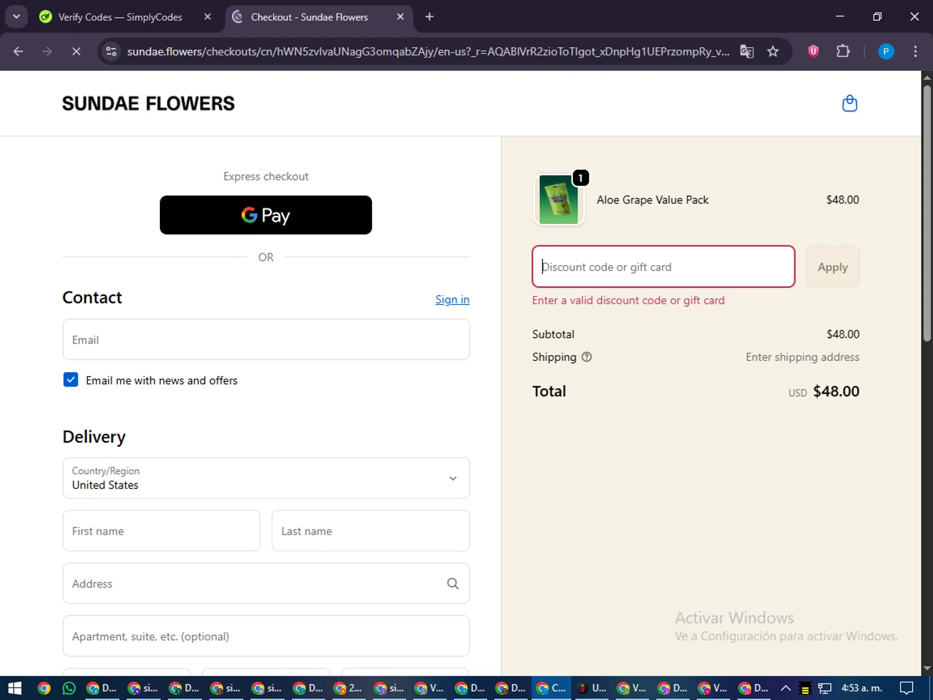The image size is (933, 700).
Task: Open the Chrome three-dot menu
Action: point(915,52)
